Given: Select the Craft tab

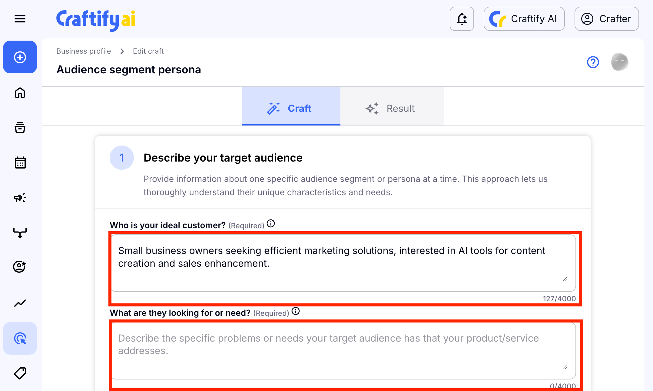Looking at the screenshot, I should pos(291,108).
